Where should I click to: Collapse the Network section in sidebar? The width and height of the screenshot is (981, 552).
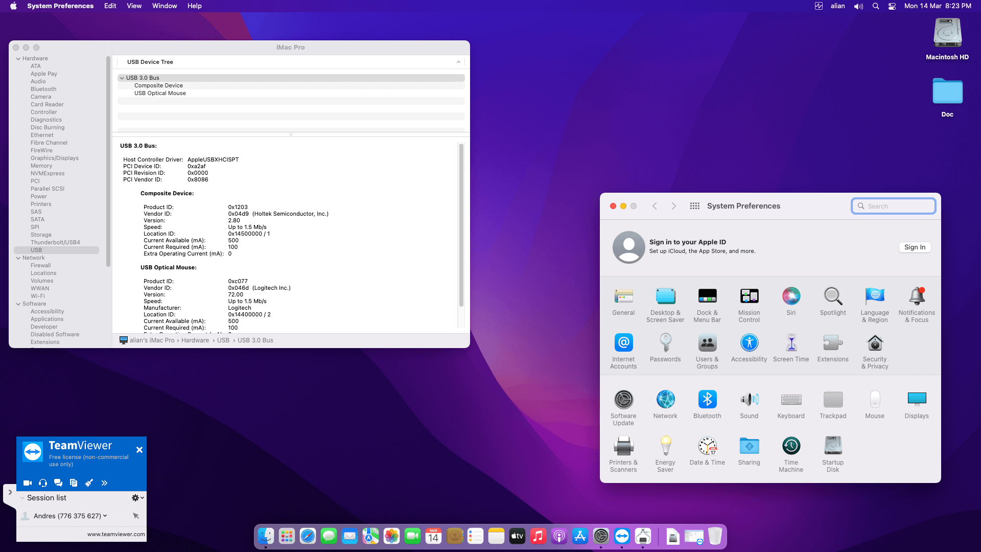[x=18, y=258]
